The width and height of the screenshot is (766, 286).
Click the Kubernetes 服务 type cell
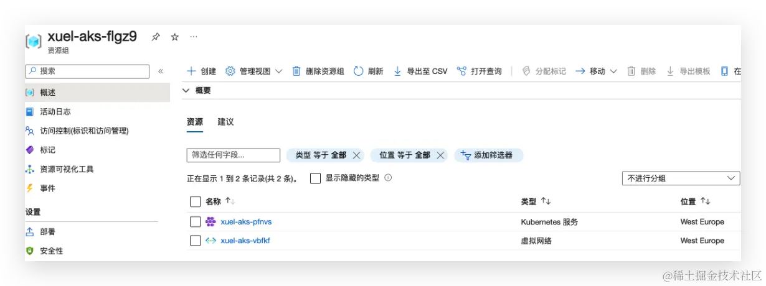pyautogui.click(x=549, y=222)
